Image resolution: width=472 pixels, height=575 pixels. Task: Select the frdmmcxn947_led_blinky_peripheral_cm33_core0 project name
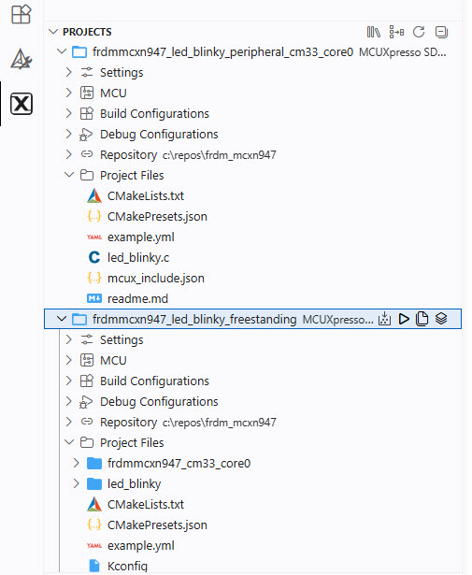(222, 51)
